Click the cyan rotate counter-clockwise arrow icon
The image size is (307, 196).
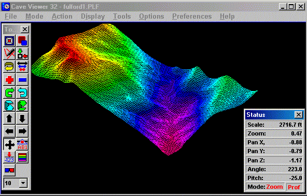coord(22,93)
